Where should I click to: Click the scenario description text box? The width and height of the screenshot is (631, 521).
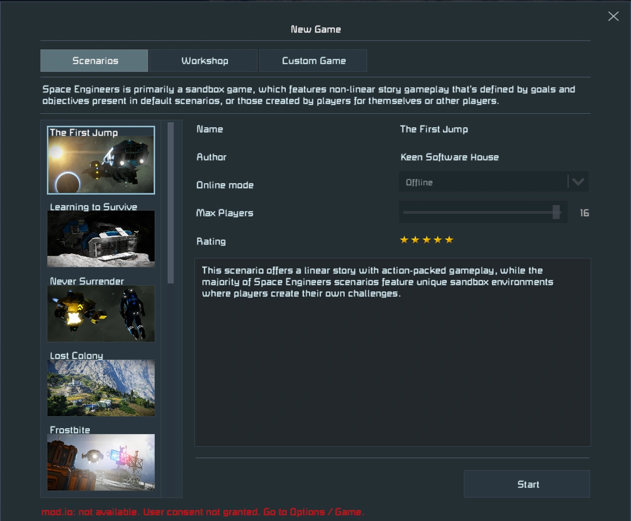(x=393, y=352)
